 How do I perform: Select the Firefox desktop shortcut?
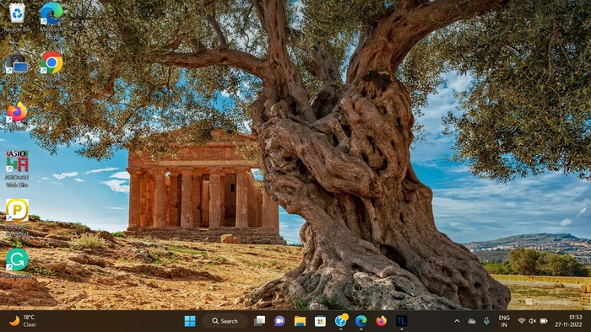17,115
